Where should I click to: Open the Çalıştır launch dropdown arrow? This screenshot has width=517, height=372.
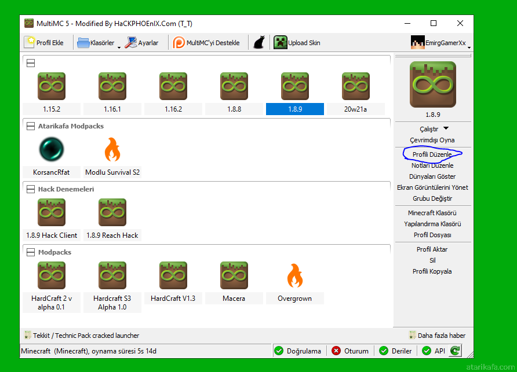[x=446, y=128]
